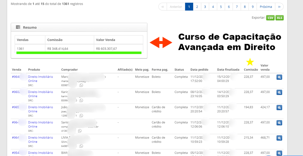Select the 1361 value under Vendas
This screenshot has width=303, height=156.
(20, 49)
